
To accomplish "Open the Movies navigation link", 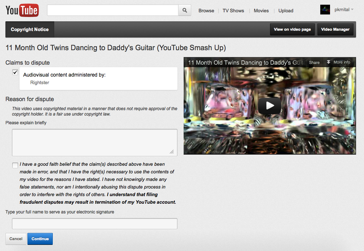I will click(x=261, y=10).
